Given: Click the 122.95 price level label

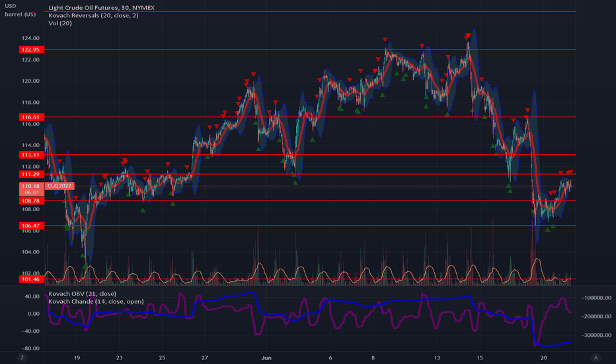Looking at the screenshot, I should point(32,50).
